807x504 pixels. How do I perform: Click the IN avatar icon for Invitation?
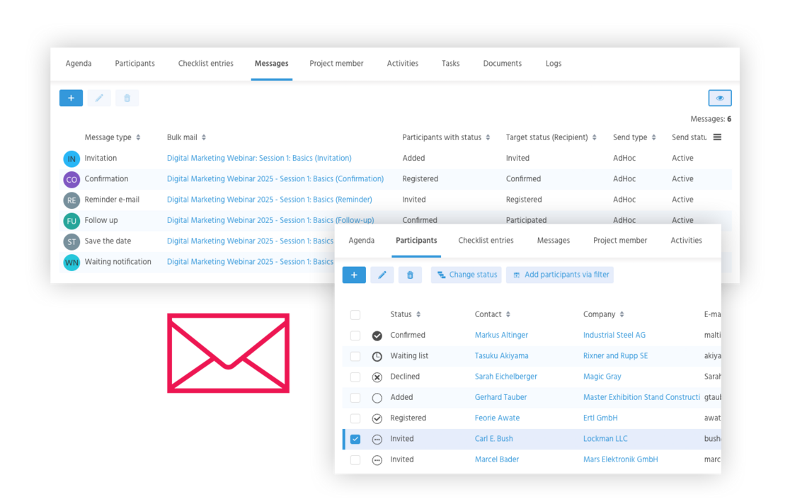coord(71,159)
